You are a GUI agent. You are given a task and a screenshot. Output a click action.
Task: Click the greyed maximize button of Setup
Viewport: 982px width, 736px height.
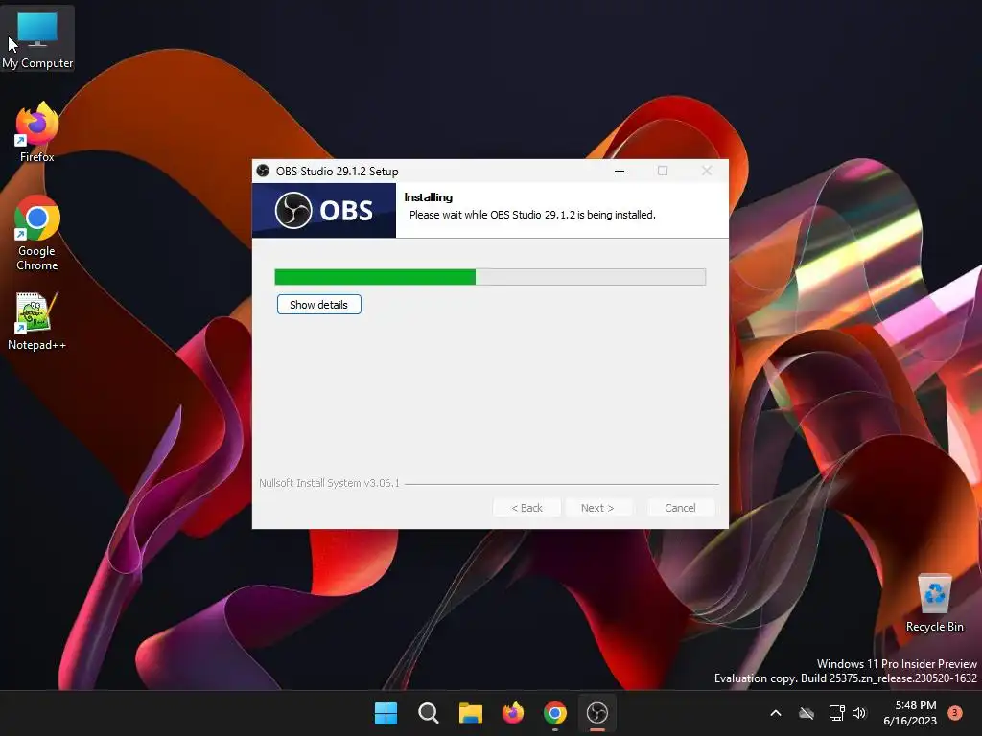click(663, 171)
